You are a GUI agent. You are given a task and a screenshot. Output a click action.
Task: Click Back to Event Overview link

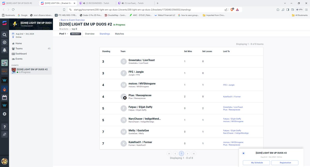[x=72, y=20]
